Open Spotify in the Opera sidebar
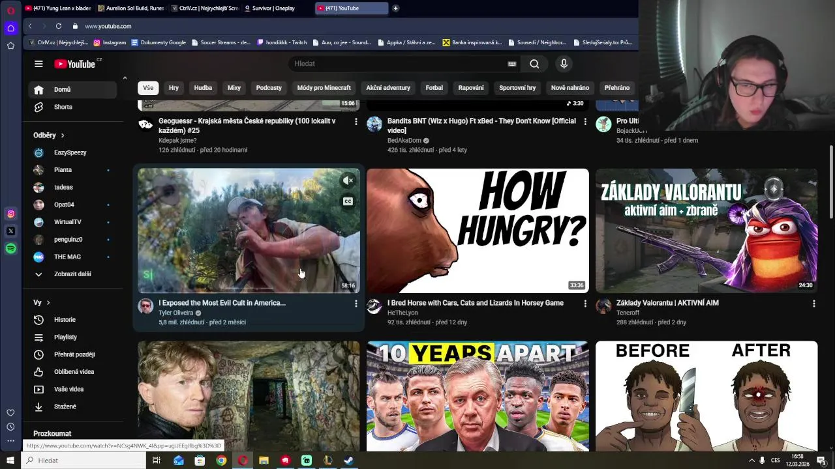Viewport: 835px width, 469px height. [x=10, y=249]
